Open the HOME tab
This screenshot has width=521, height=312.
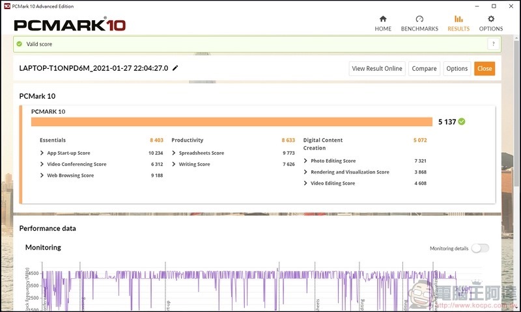click(383, 23)
